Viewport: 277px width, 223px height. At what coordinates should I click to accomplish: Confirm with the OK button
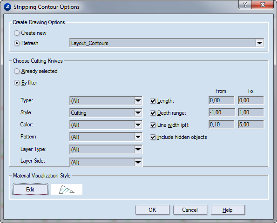(152, 210)
